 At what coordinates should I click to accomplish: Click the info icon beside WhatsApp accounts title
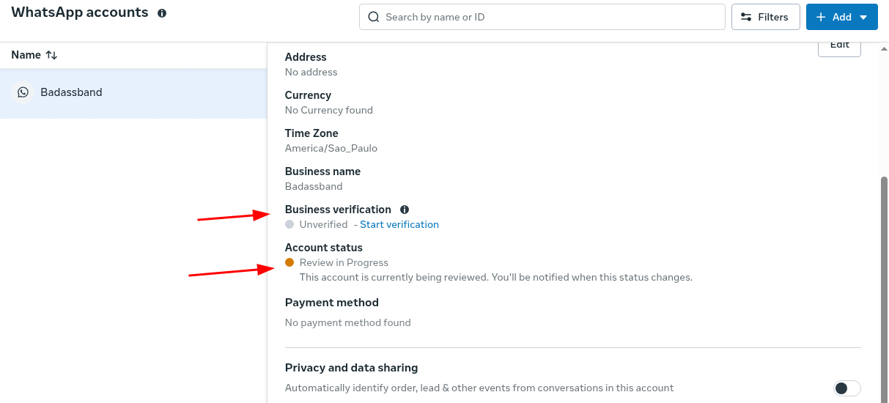point(162,13)
